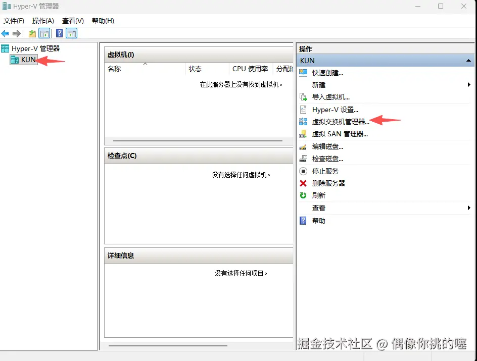Maximize the Hyper-V 管理器 window
Image resolution: width=477 pixels, height=361 pixels.
click(441, 6)
